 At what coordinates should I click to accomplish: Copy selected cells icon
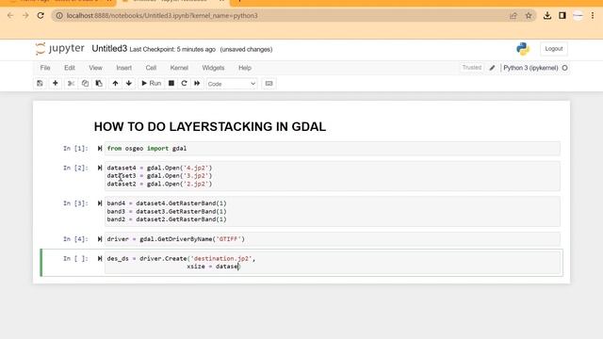point(85,84)
